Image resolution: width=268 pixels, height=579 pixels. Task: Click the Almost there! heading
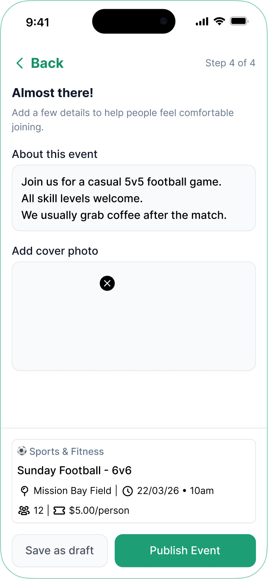(53, 93)
